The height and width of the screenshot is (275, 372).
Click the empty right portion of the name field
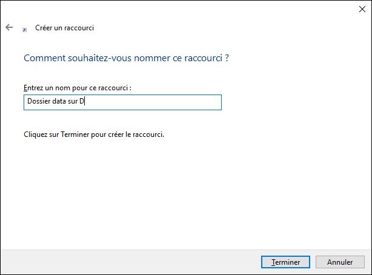(170, 102)
